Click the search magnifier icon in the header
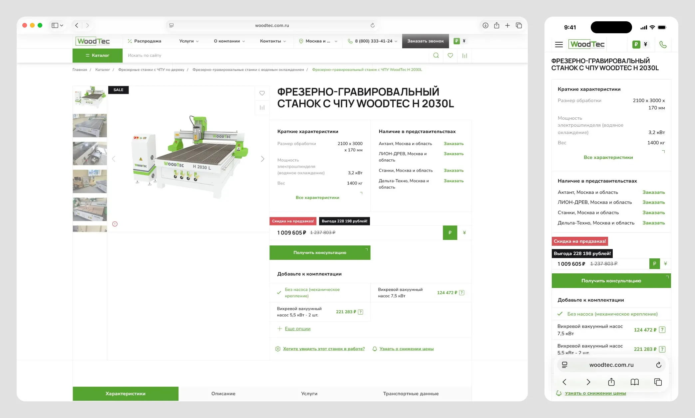This screenshot has width=695, height=418. coord(436,56)
